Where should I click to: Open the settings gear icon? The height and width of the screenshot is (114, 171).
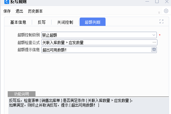click(x=166, y=11)
